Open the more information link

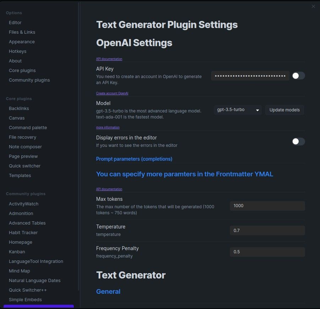coord(108,127)
